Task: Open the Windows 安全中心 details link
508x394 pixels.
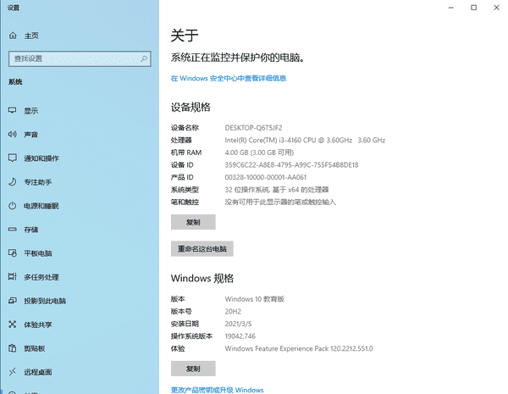Action: coord(229,78)
